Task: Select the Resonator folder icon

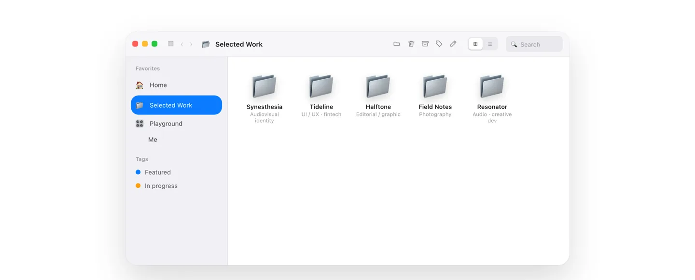Action: (x=492, y=86)
